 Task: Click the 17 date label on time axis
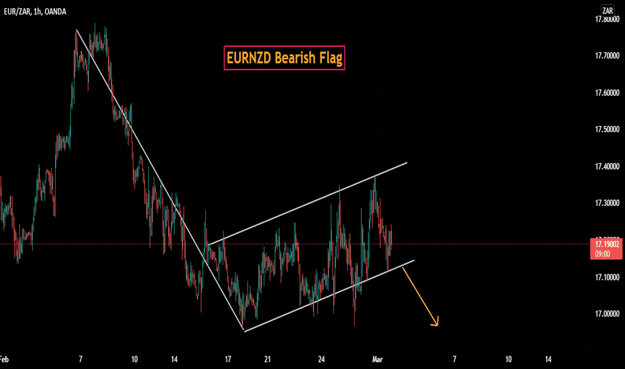[x=227, y=359]
